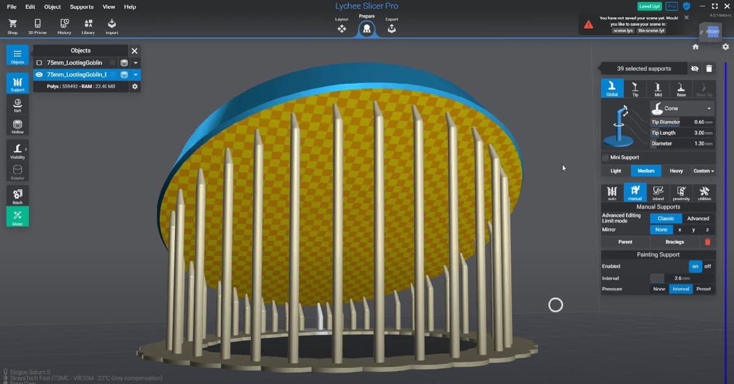Enable the Mini Support checkbox
Image resolution: width=734 pixels, height=384 pixels.
tap(607, 157)
